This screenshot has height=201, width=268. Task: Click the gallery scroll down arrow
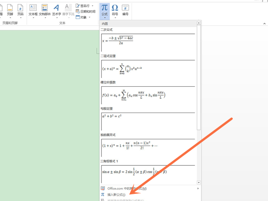(199, 182)
